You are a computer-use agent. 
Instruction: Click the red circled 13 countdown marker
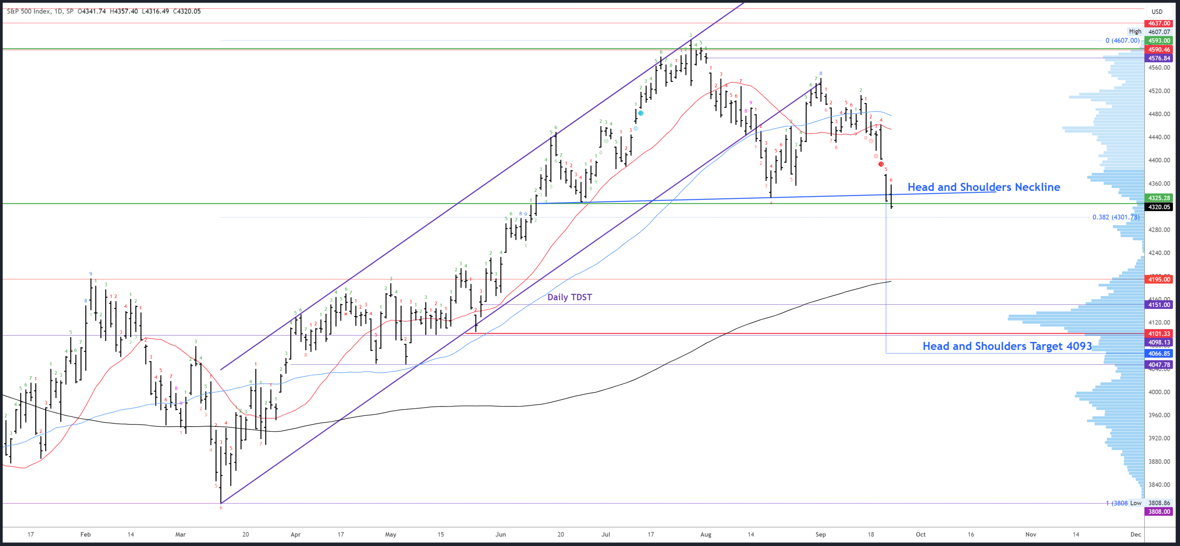tap(881, 164)
